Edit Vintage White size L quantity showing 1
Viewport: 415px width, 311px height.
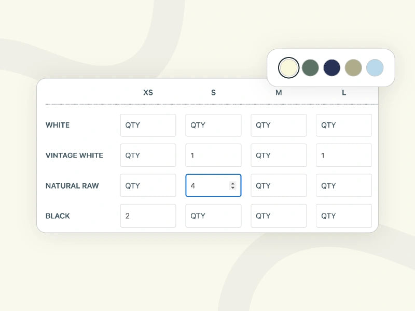344,155
